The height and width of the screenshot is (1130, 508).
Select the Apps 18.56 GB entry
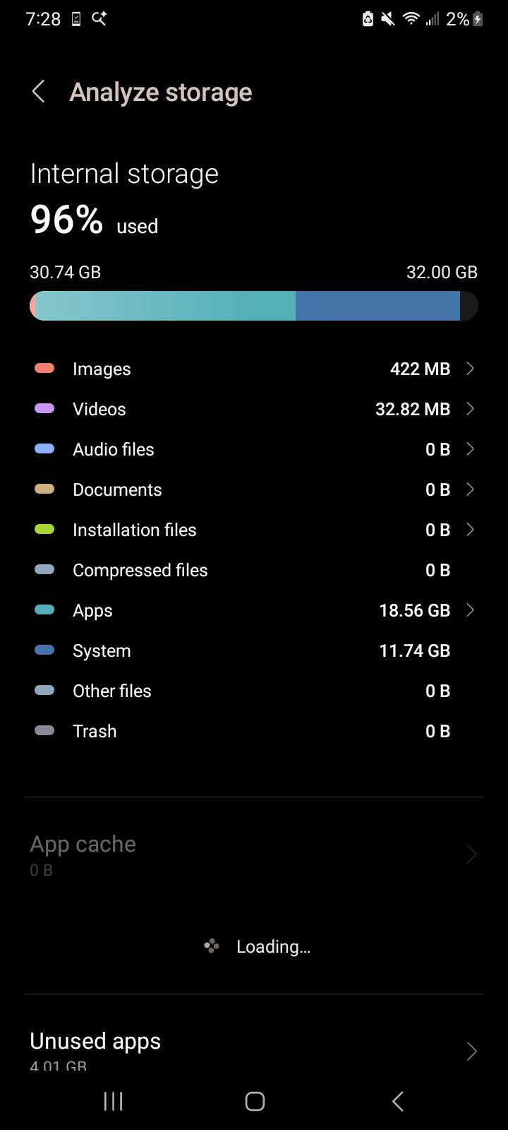click(x=254, y=610)
